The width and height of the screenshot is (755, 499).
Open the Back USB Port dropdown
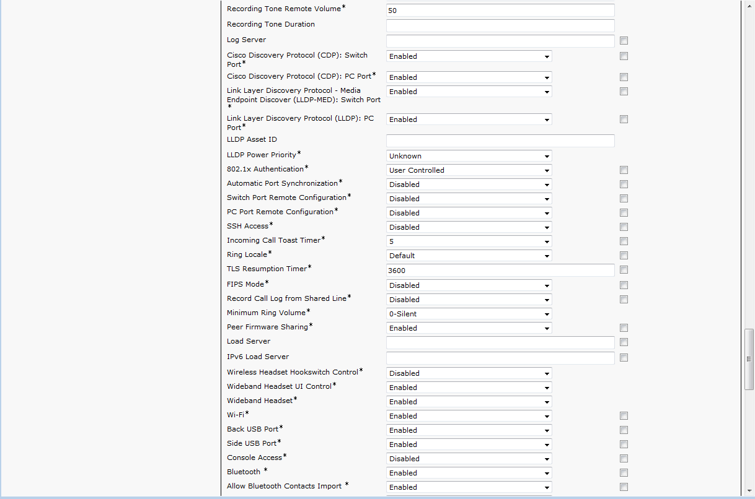point(469,430)
